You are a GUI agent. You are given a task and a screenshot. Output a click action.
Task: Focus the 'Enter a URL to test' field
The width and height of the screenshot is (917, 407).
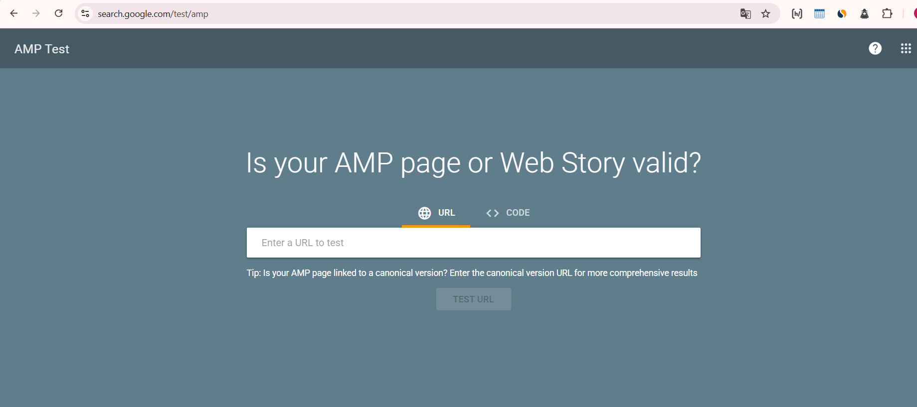(473, 243)
